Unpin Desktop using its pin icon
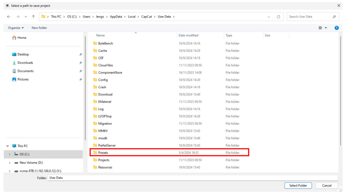Viewport: 346px width, 194px height. [x=81, y=54]
